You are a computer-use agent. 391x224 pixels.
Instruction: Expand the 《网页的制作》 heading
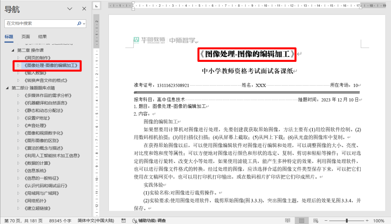(19, 58)
